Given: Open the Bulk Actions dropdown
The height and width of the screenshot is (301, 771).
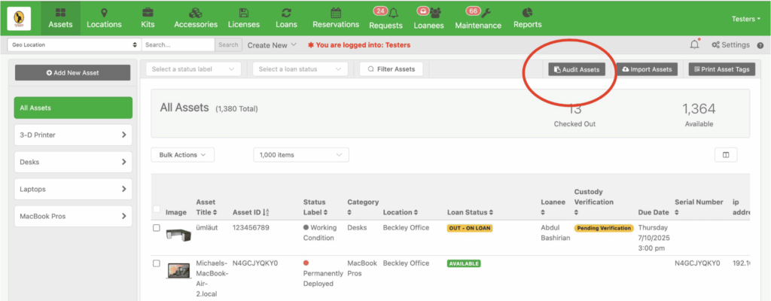Looking at the screenshot, I should click(182, 155).
